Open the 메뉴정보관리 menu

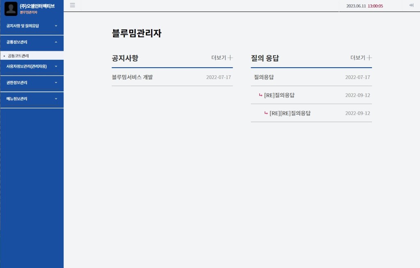pyautogui.click(x=32, y=99)
